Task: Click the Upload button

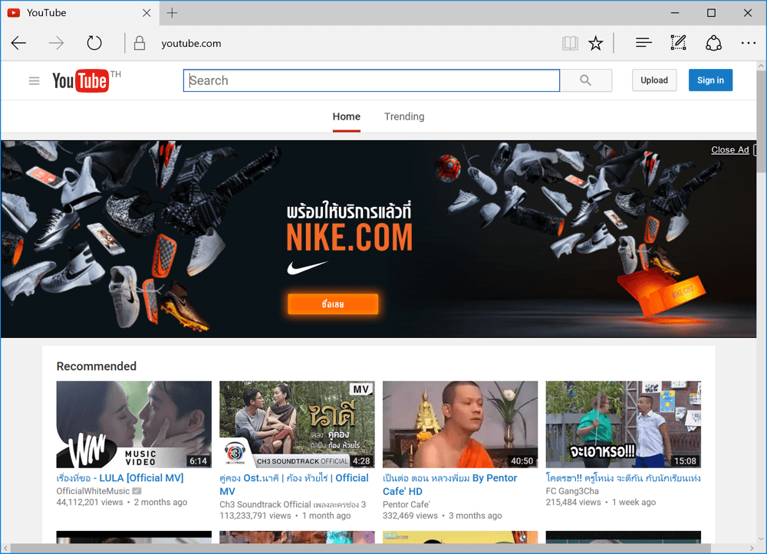Action: coord(654,80)
